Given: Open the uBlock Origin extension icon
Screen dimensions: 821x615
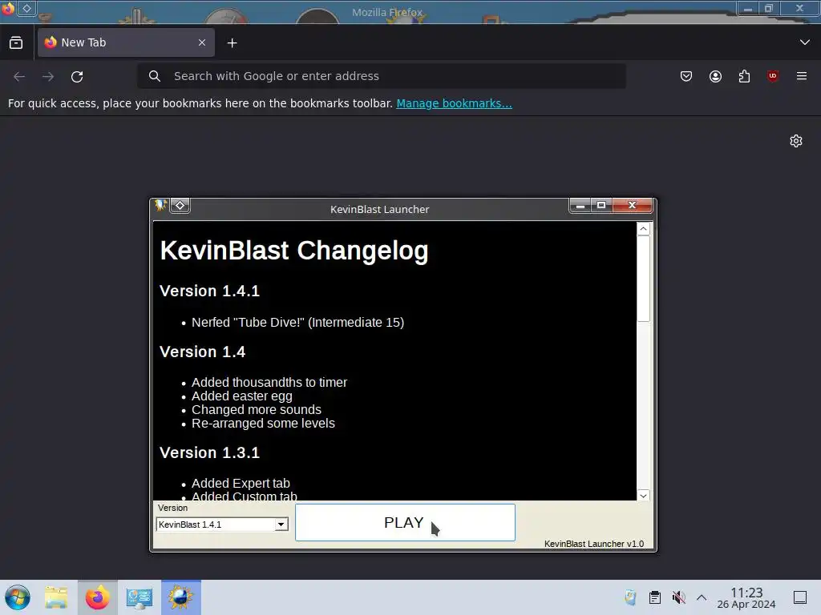Looking at the screenshot, I should pyautogui.click(x=773, y=76).
